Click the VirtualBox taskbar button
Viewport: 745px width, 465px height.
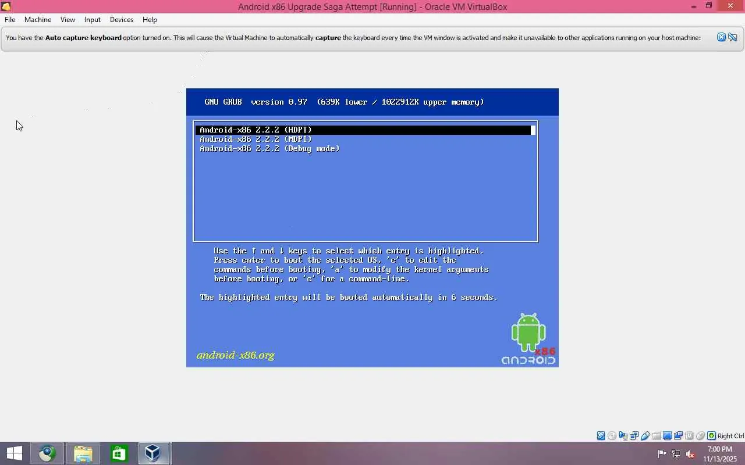point(154,453)
